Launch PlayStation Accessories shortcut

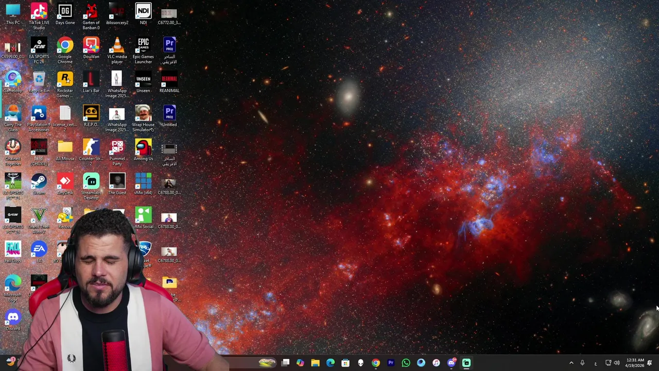(39, 119)
